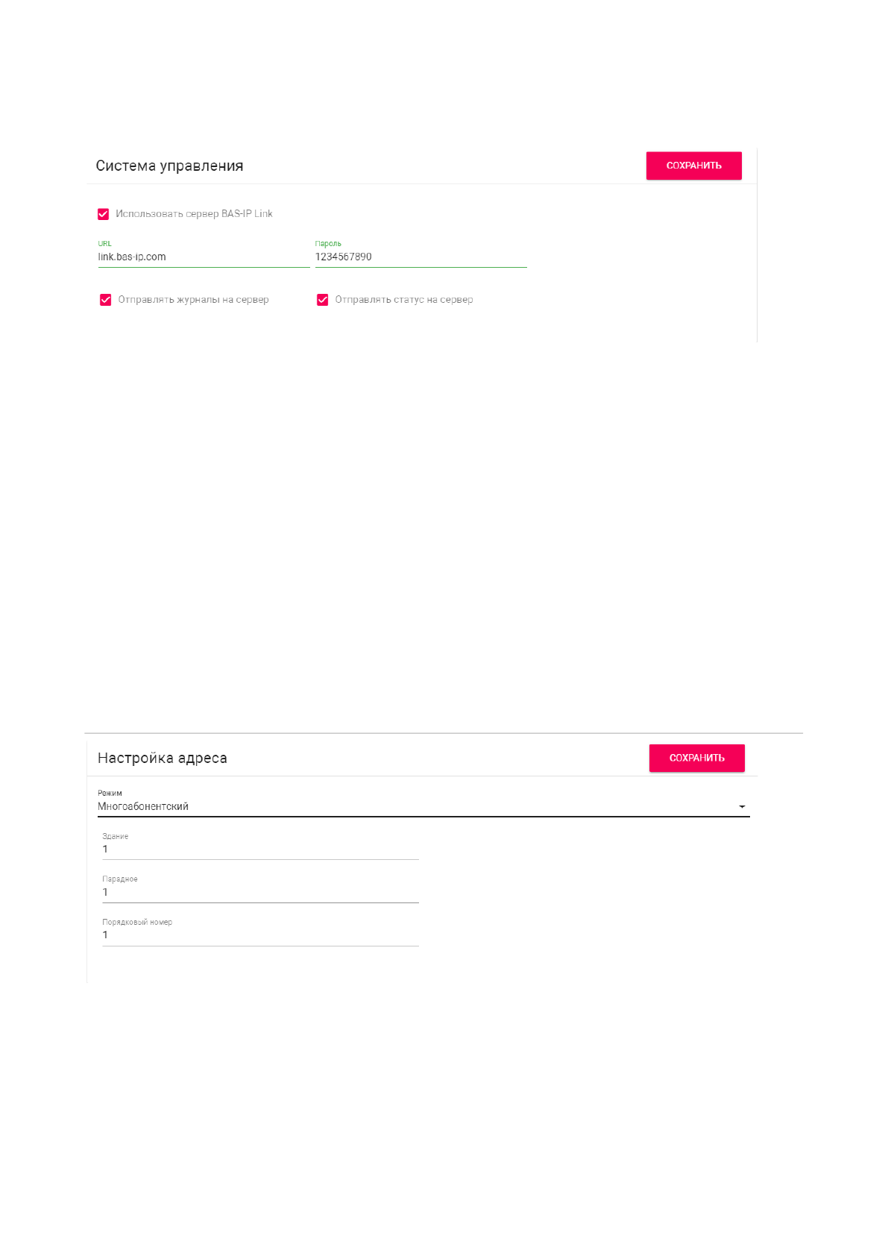
Task: Save the Настройка адреса settings
Action: tap(696, 758)
